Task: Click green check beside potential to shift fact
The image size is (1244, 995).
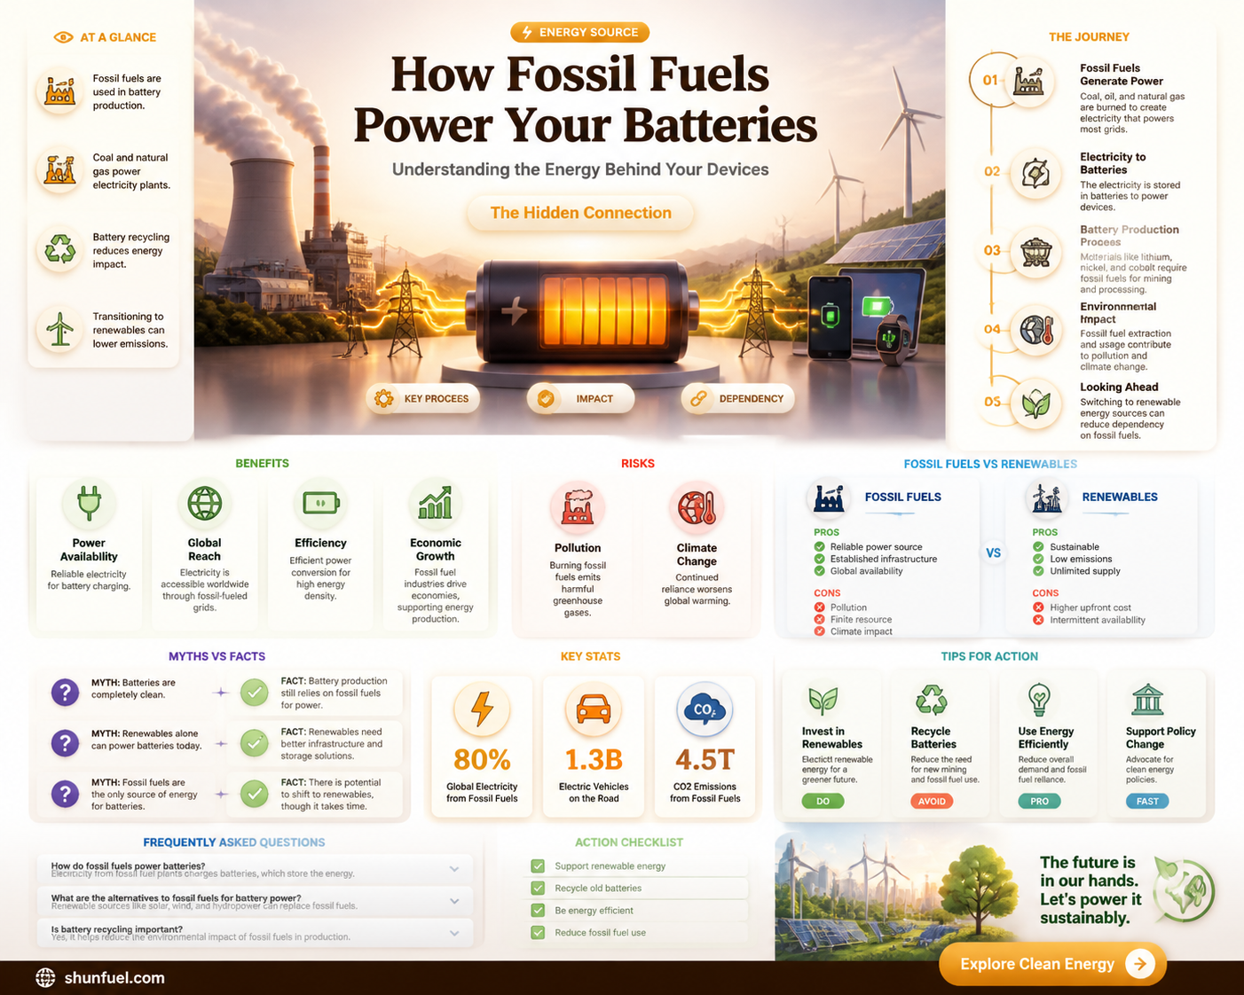Action: pyautogui.click(x=255, y=794)
